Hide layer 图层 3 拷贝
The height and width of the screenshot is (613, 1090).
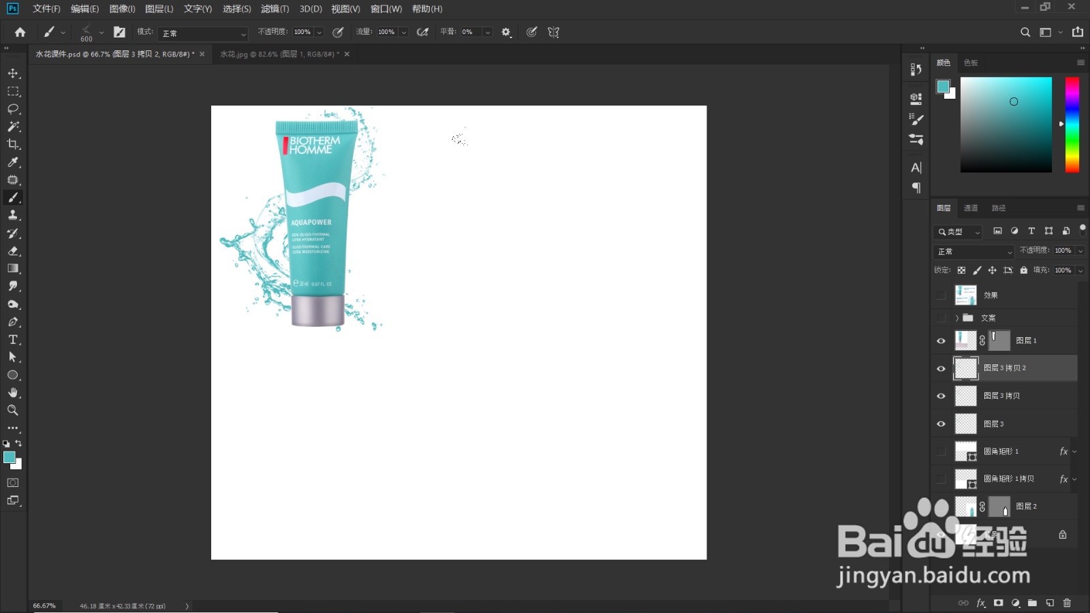point(941,396)
